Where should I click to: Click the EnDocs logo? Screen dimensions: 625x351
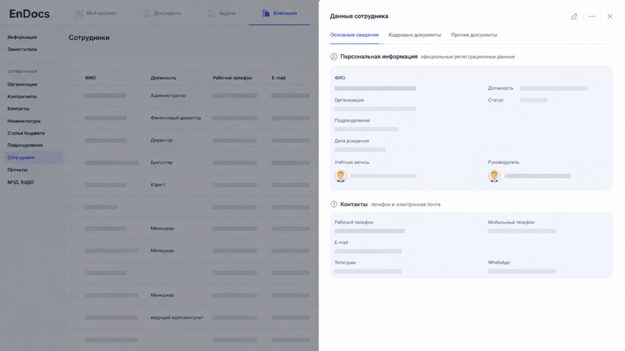tap(29, 13)
